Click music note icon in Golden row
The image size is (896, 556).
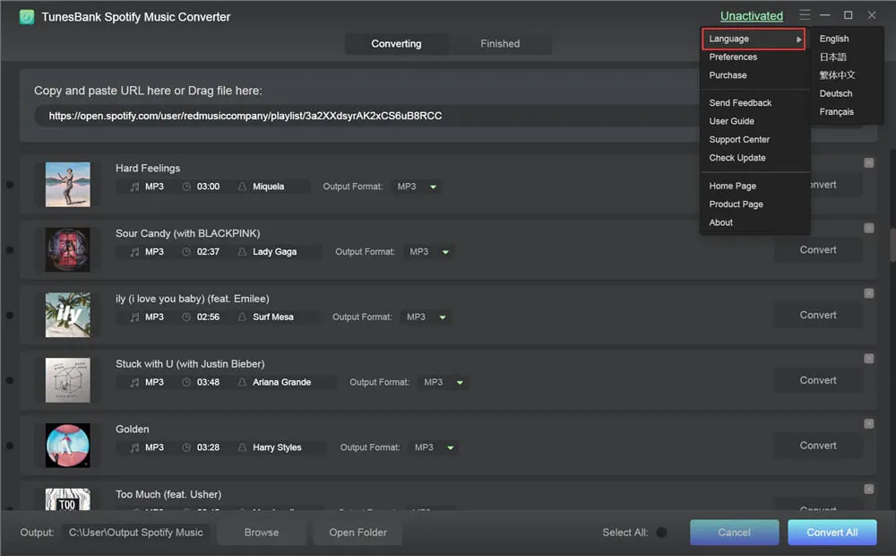[134, 447]
